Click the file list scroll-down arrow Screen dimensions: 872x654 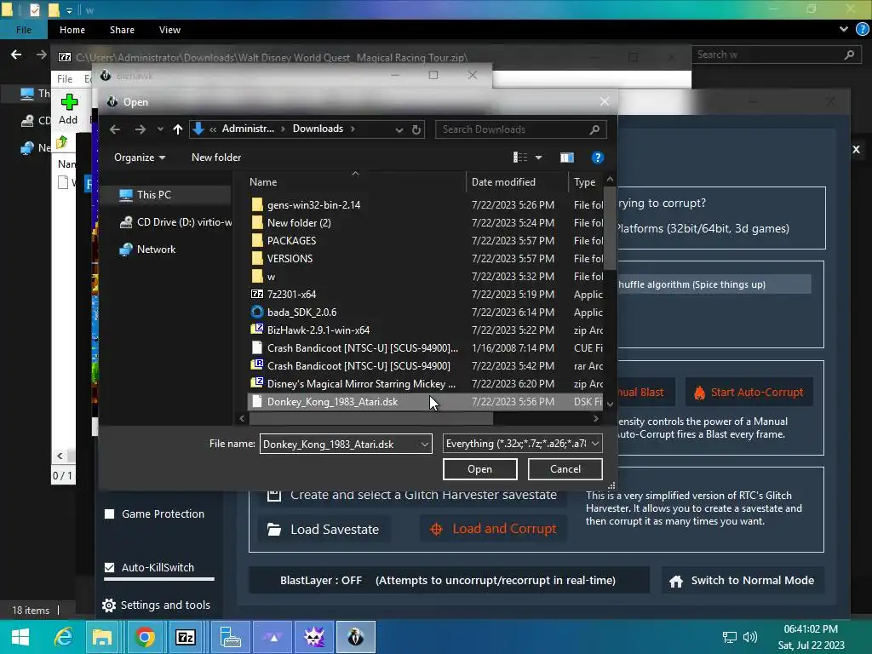610,404
